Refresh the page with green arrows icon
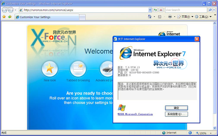The width and height of the screenshot is (218, 136). (155, 10)
